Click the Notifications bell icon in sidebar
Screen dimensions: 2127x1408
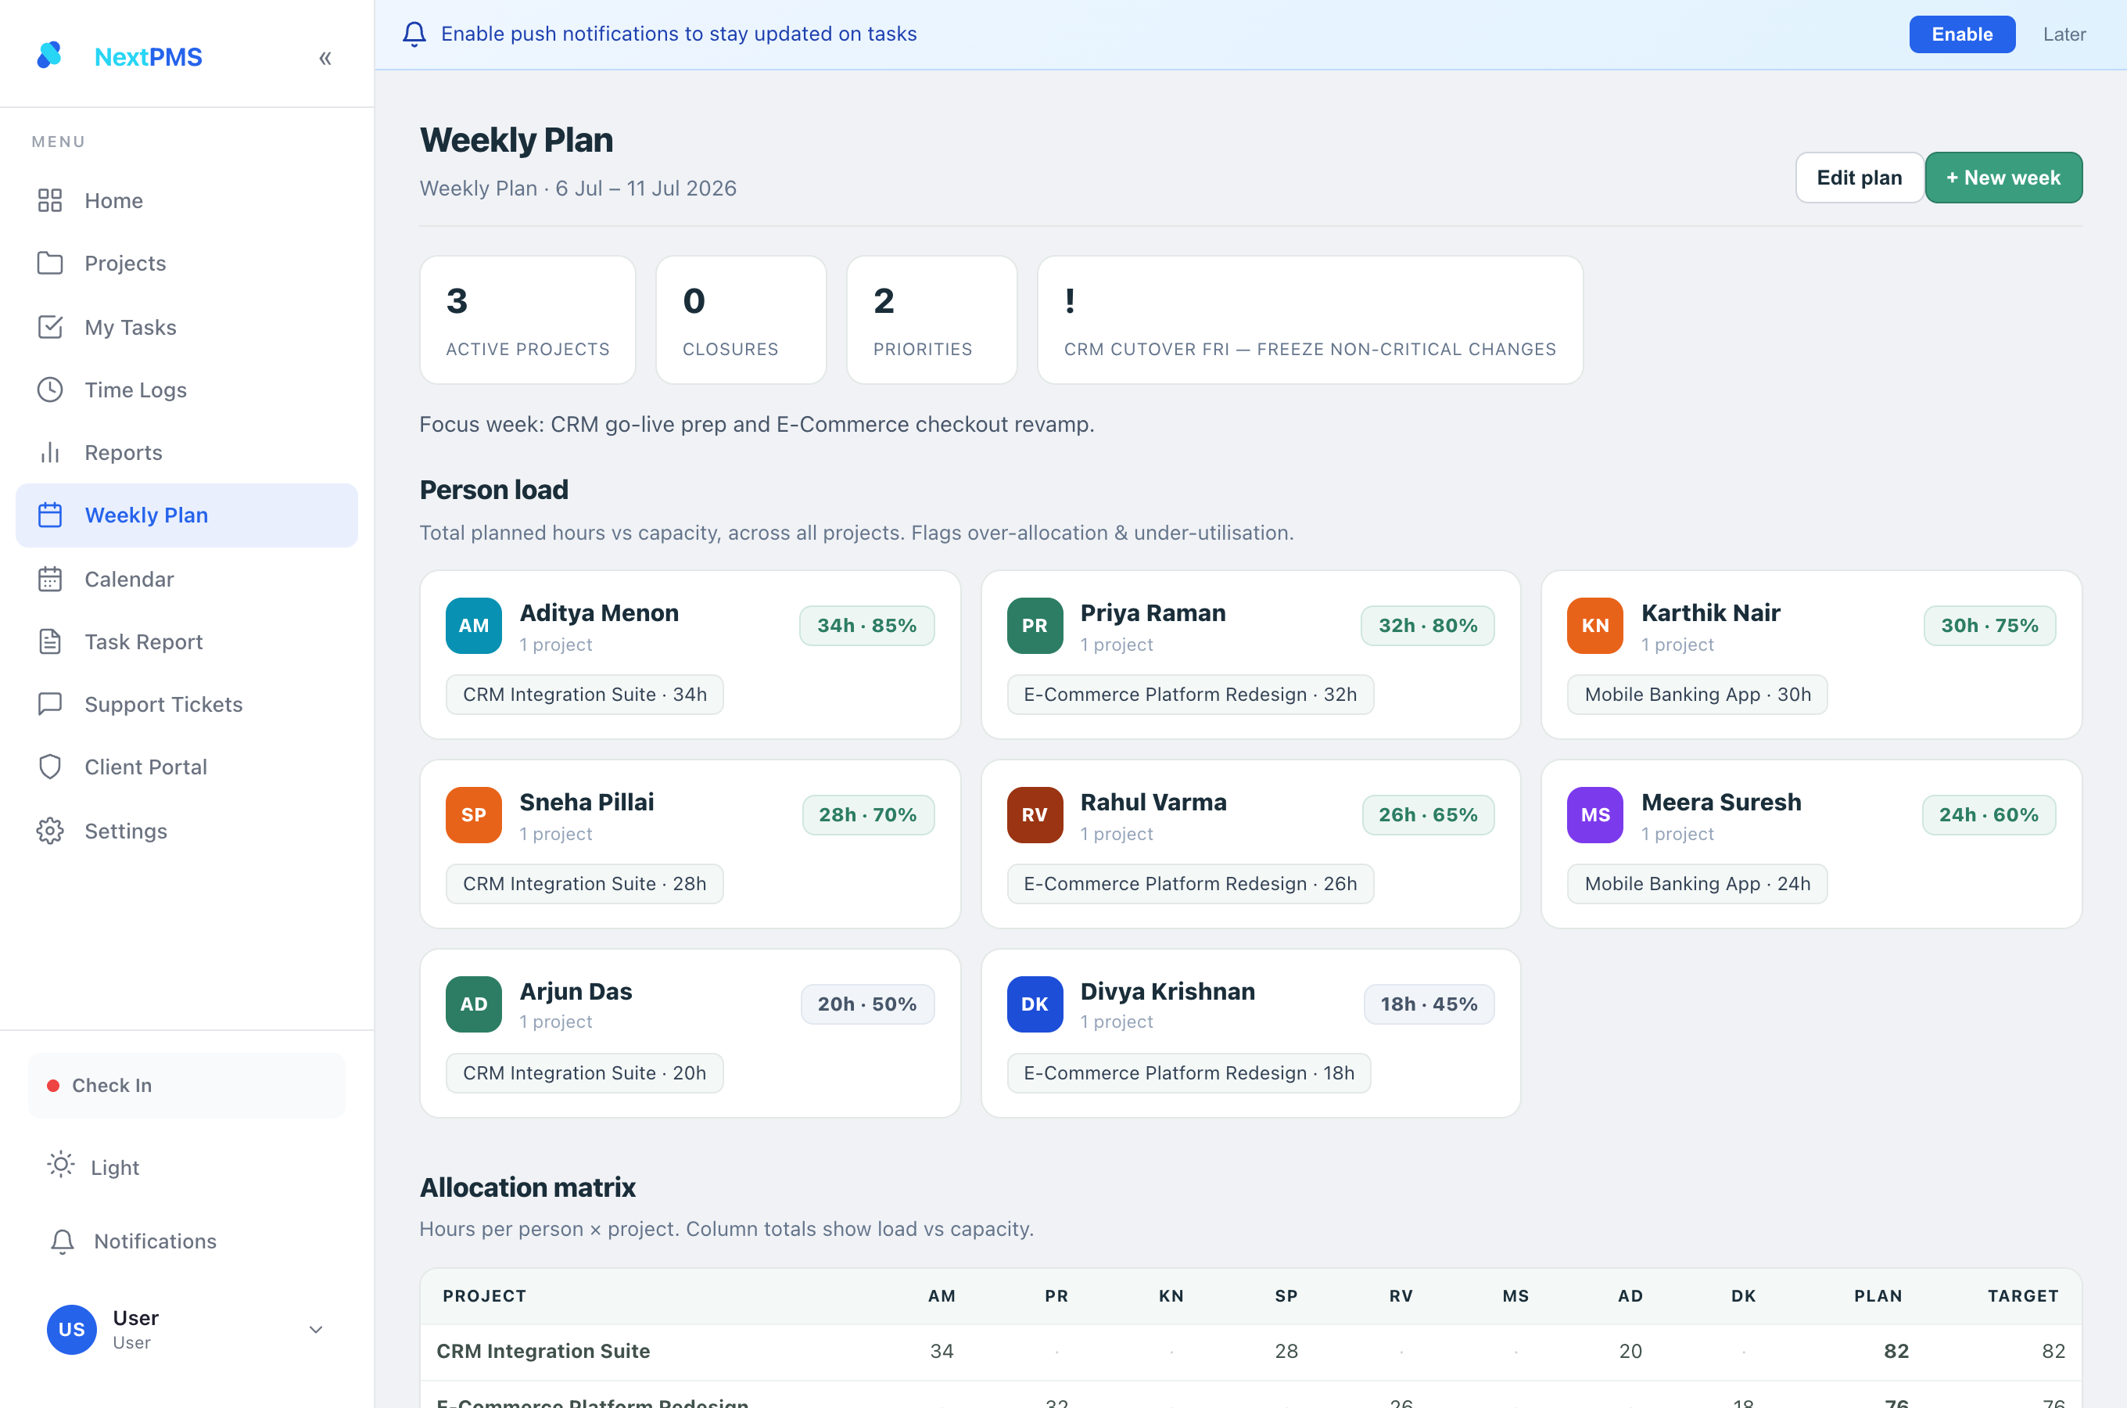(62, 1241)
